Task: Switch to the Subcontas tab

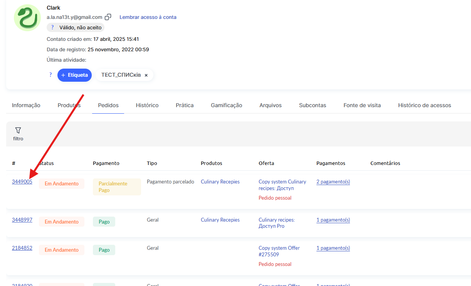Action: 312,105
